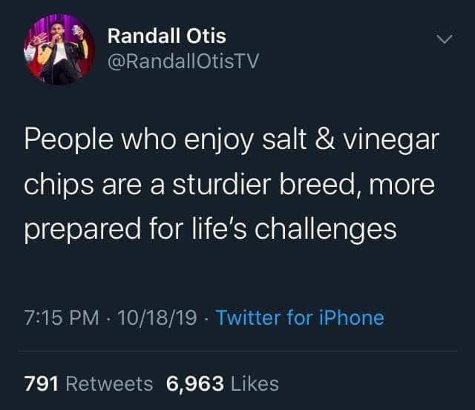Click the number 6,963
The image size is (475, 410).
pos(195,383)
